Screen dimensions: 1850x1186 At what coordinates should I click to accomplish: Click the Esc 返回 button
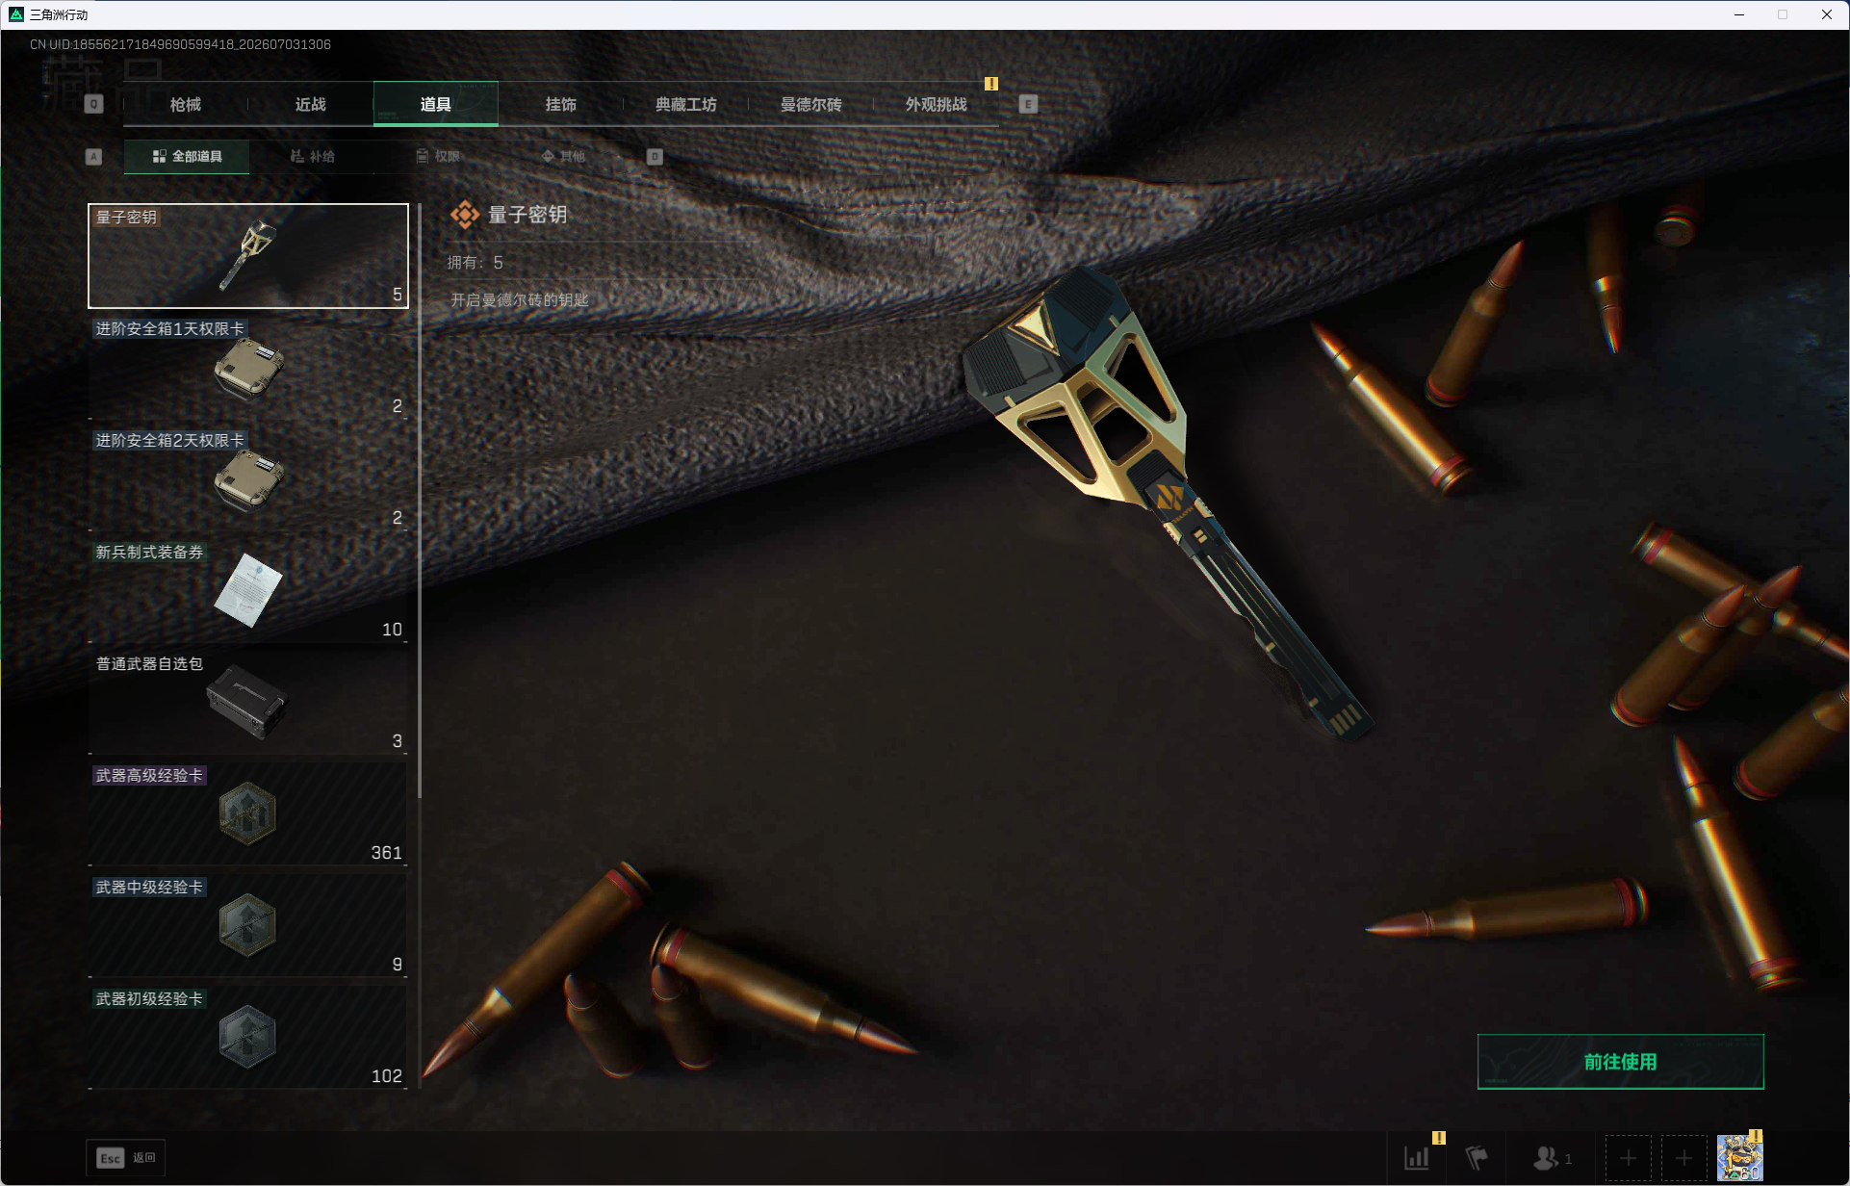pos(126,1158)
